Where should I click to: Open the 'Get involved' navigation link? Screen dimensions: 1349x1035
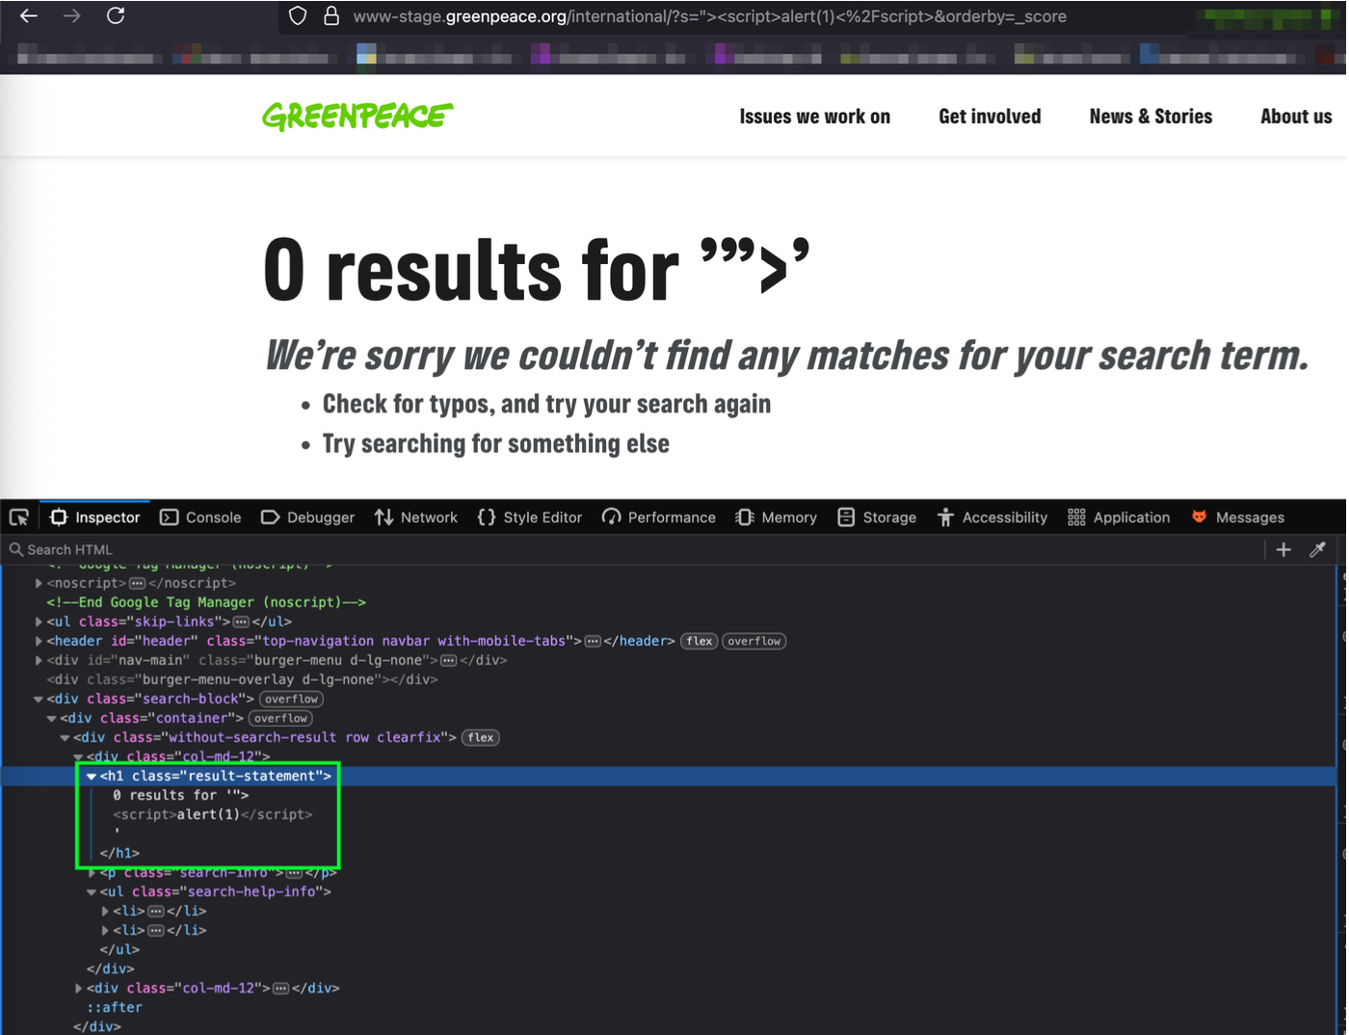click(990, 117)
